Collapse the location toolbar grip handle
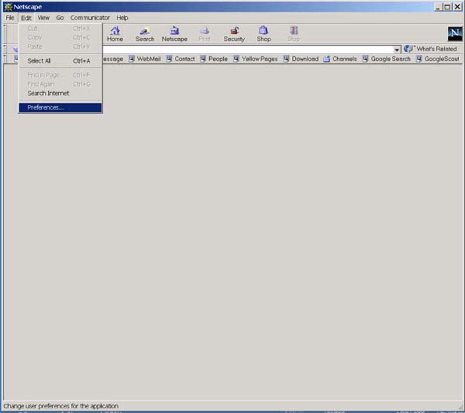Viewport: 465px width, 413px height. (5, 49)
